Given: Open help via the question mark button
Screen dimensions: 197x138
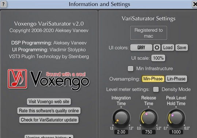Looking at the screenshot, I should (x=3, y=4).
